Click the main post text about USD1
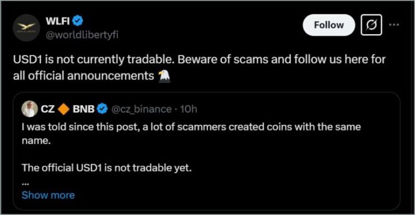This screenshot has width=415, height=215. (x=199, y=68)
